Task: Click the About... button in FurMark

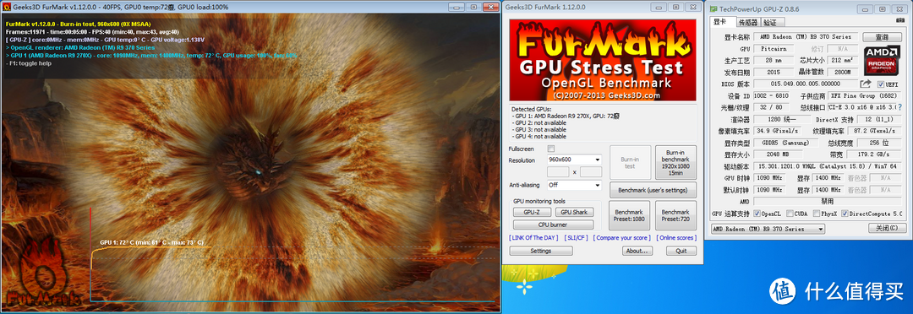Action: point(637,251)
